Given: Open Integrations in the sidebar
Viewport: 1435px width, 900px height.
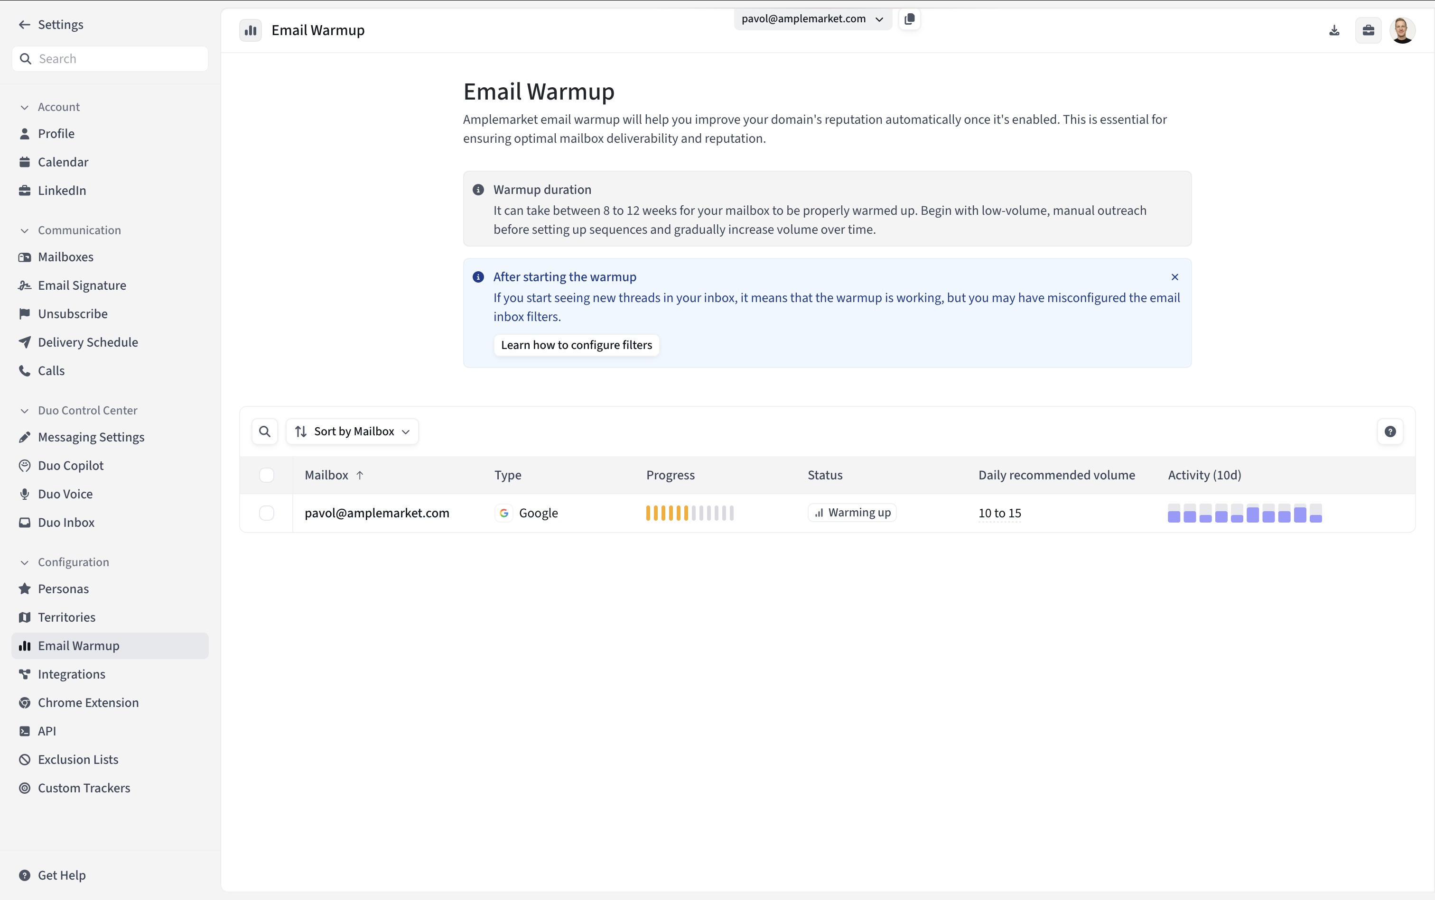Looking at the screenshot, I should (110, 674).
